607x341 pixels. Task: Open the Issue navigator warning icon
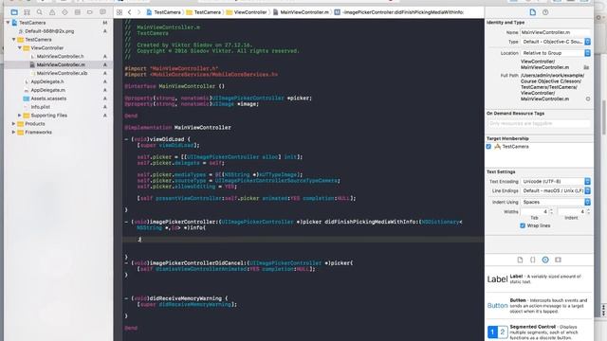pos(52,12)
